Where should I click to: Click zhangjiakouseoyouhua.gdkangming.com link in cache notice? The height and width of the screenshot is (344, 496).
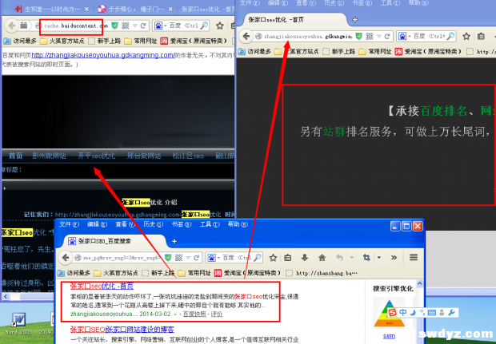[103, 55]
